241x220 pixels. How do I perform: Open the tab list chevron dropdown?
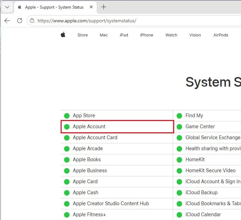pyautogui.click(x=7, y=7)
